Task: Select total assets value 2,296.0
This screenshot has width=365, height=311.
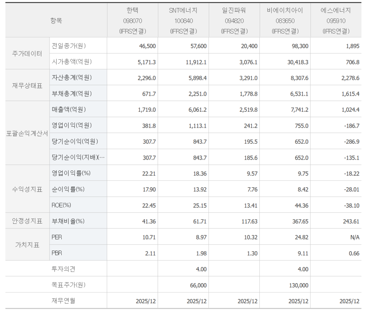Action: point(146,78)
